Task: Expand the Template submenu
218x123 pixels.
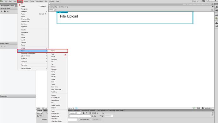Action: (x=33, y=61)
